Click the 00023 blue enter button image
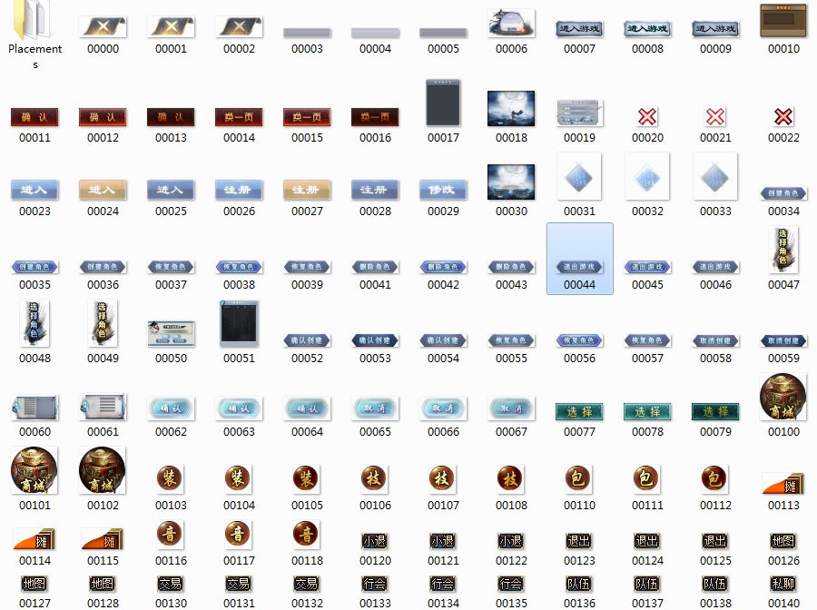This screenshot has height=610, width=817. [35, 190]
